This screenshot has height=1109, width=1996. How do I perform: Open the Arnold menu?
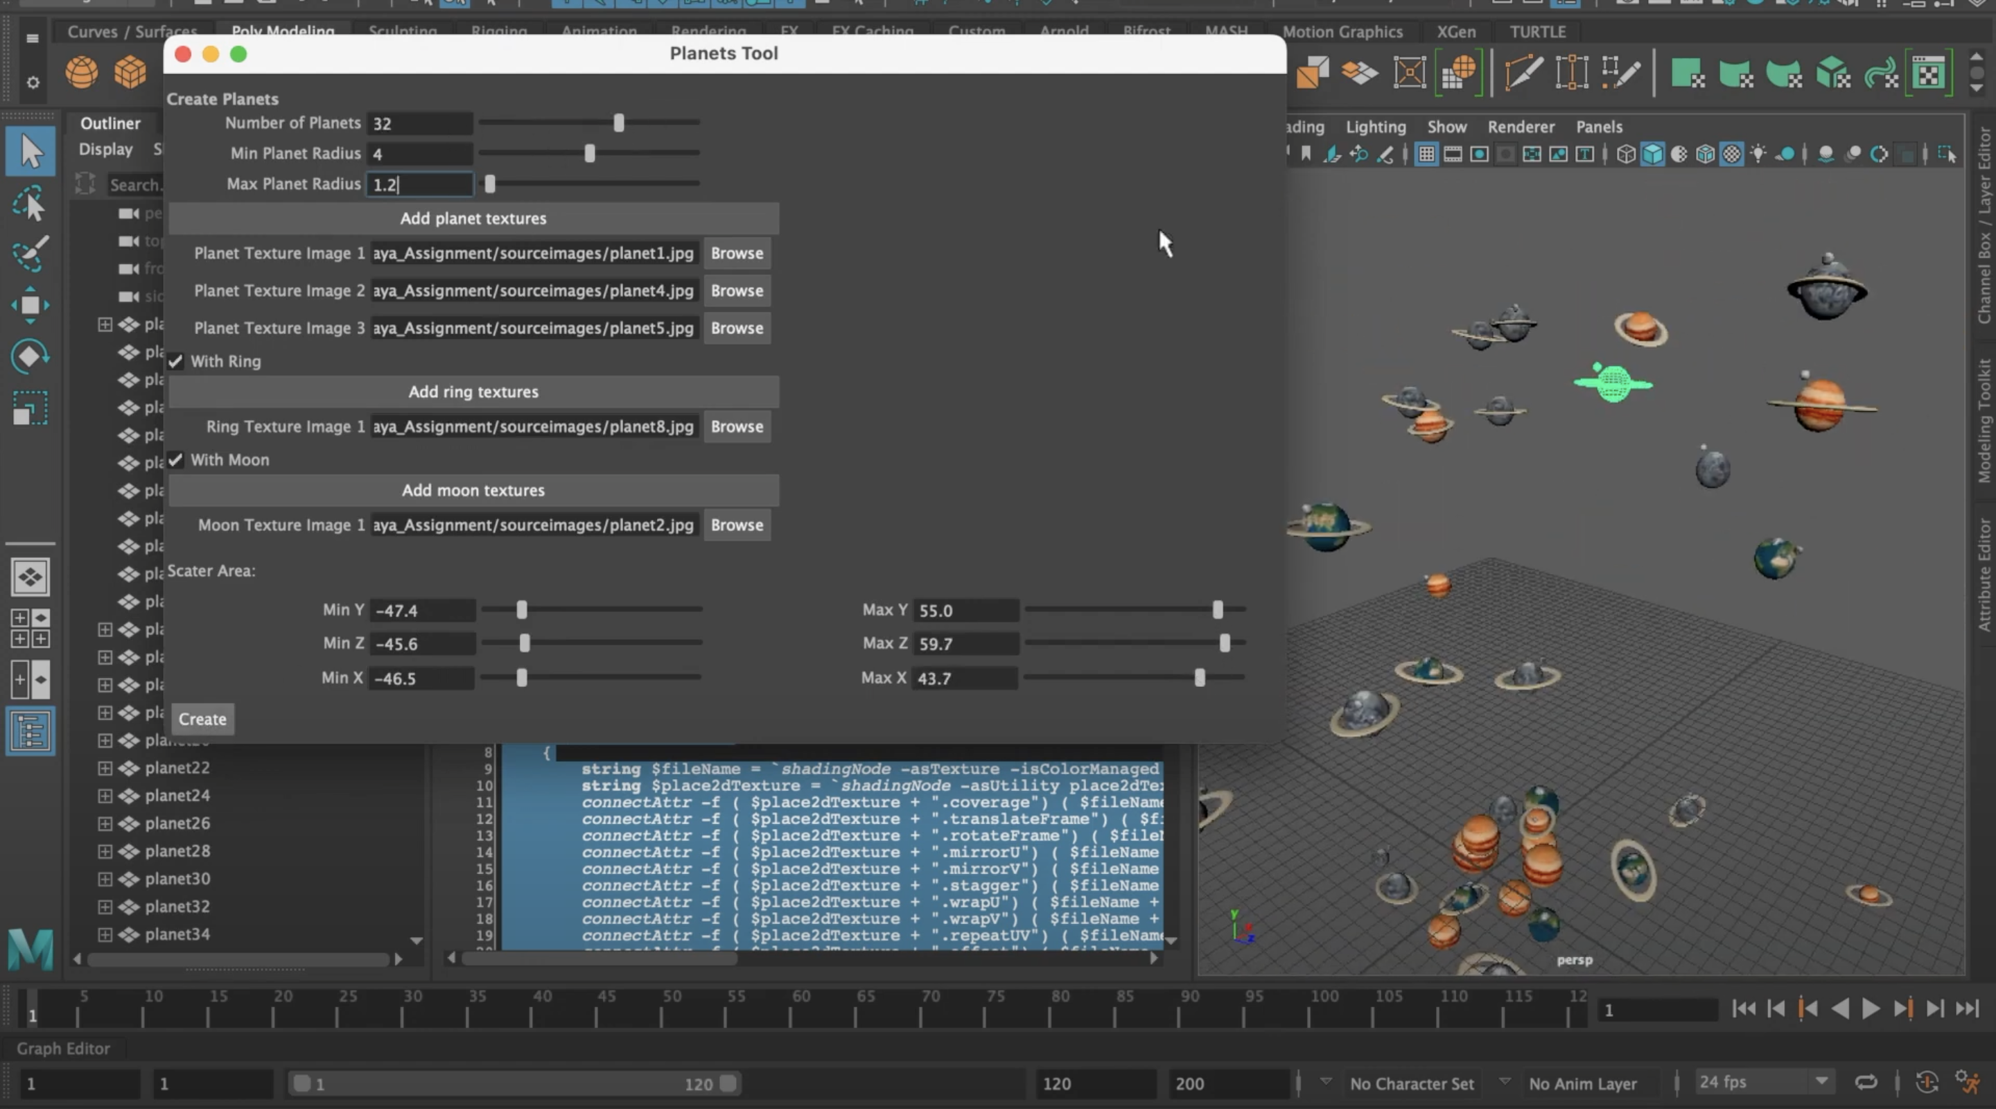[x=1064, y=32]
